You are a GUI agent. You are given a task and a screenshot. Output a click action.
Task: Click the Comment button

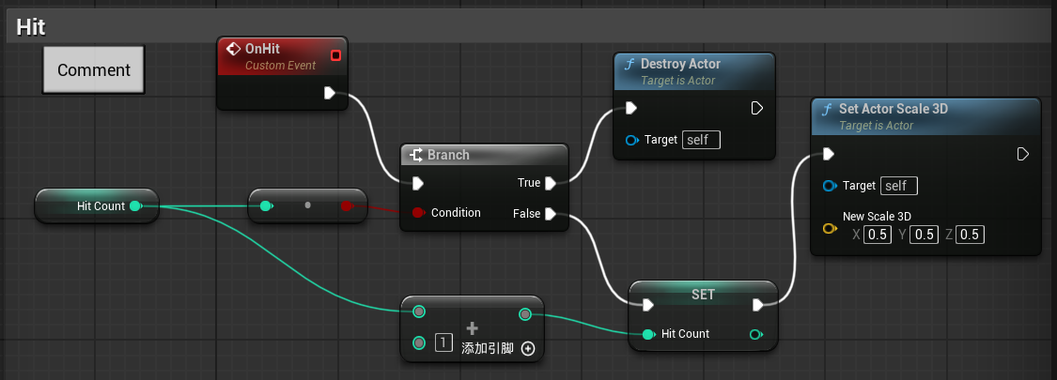[x=94, y=70]
